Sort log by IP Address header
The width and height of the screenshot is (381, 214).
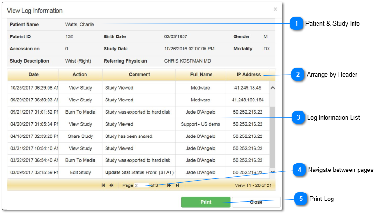(x=248, y=75)
